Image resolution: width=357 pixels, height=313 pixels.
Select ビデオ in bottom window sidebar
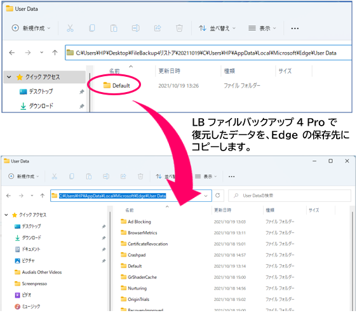tap(23, 295)
